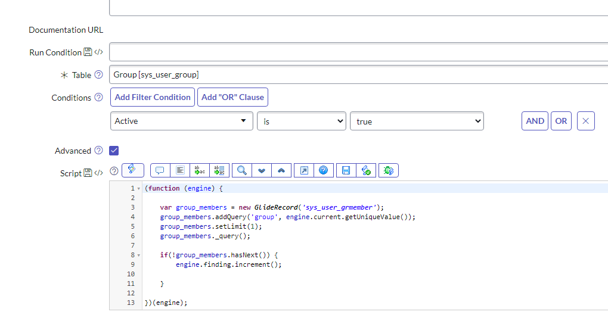Open the 'is' operator dropdown
608x321 pixels.
click(301, 121)
